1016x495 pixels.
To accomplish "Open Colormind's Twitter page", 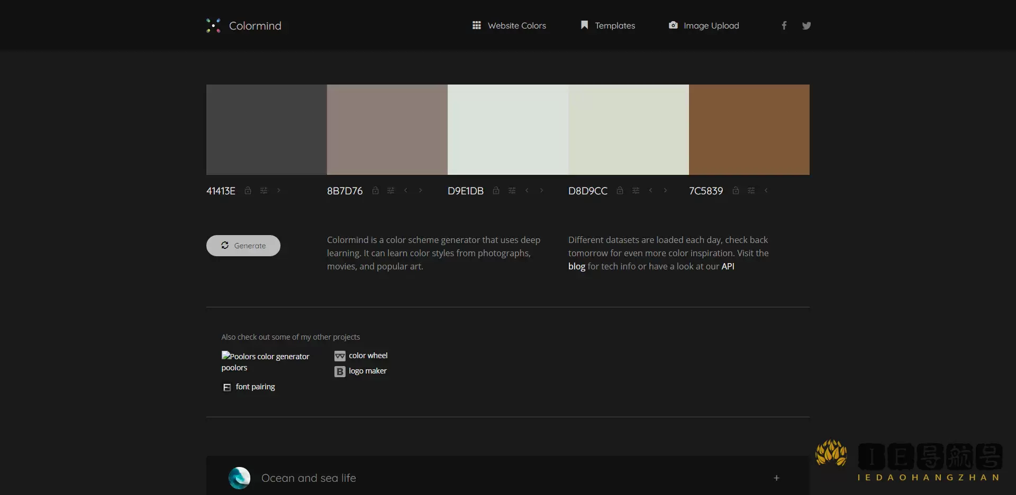I will [x=806, y=25].
